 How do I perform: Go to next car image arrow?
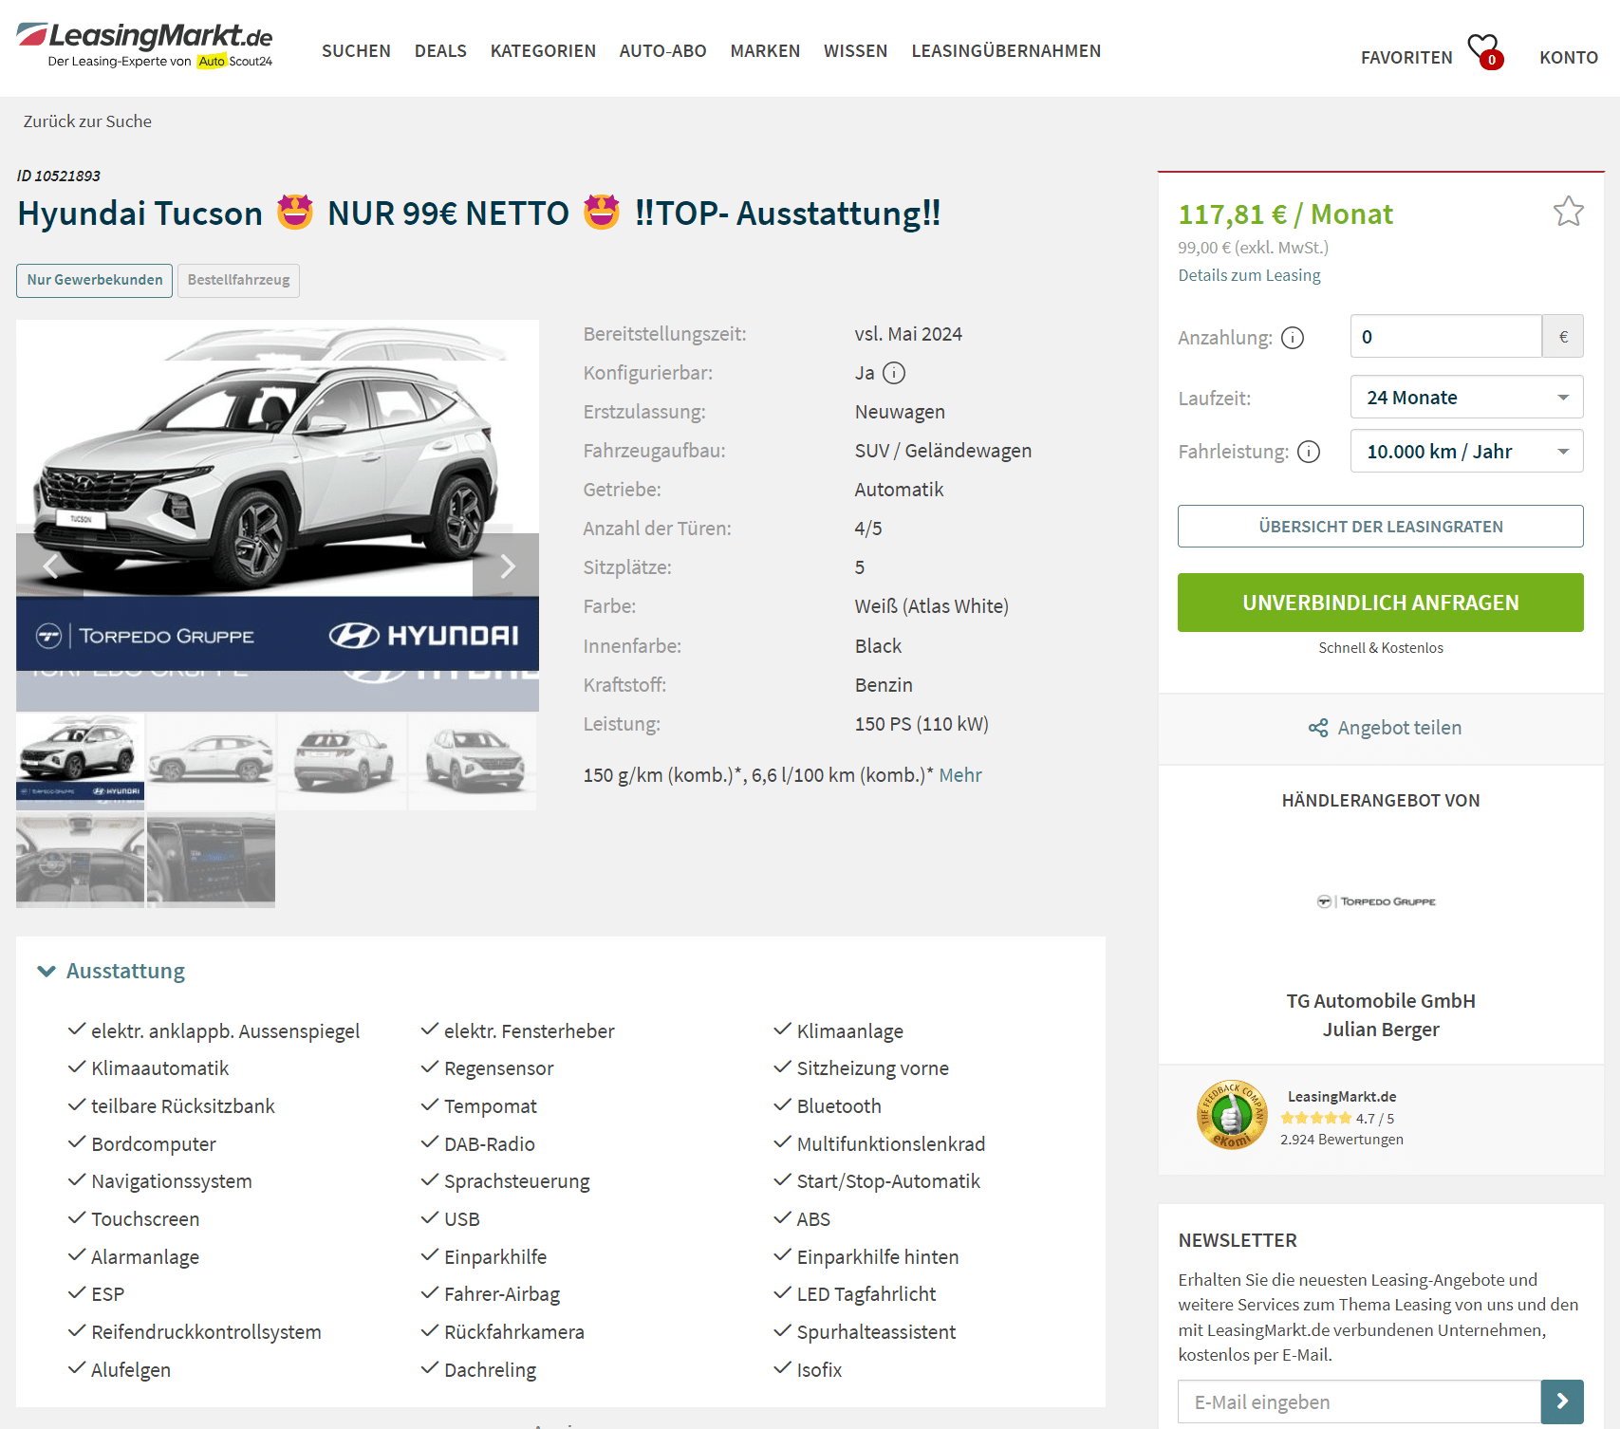[x=507, y=566]
